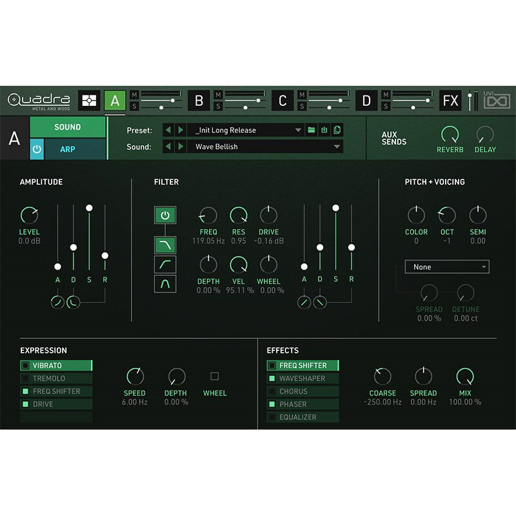
Task: Select the low-pass filter shape icon
Action: click(x=164, y=244)
